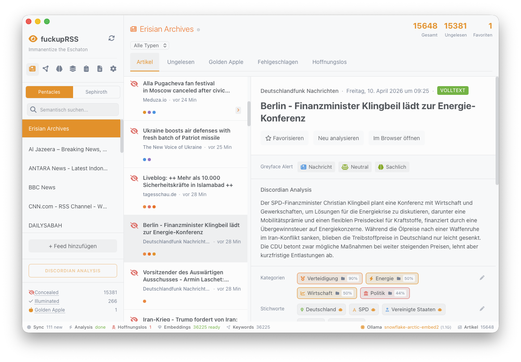Select the brain analysis icon
The height and width of the screenshot is (362, 521).
click(x=59, y=69)
